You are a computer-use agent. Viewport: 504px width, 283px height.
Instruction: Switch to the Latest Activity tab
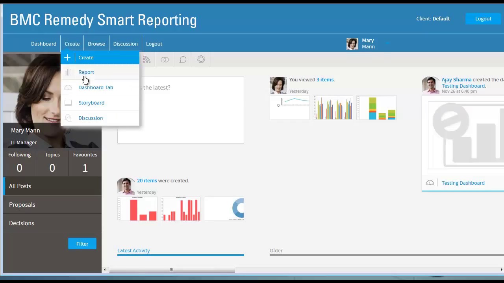[x=133, y=250]
